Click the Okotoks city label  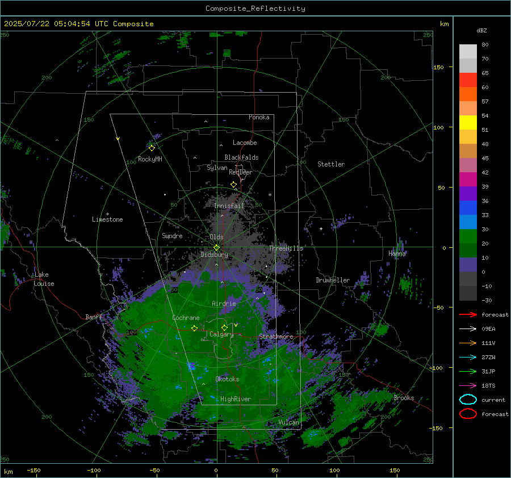(x=227, y=379)
